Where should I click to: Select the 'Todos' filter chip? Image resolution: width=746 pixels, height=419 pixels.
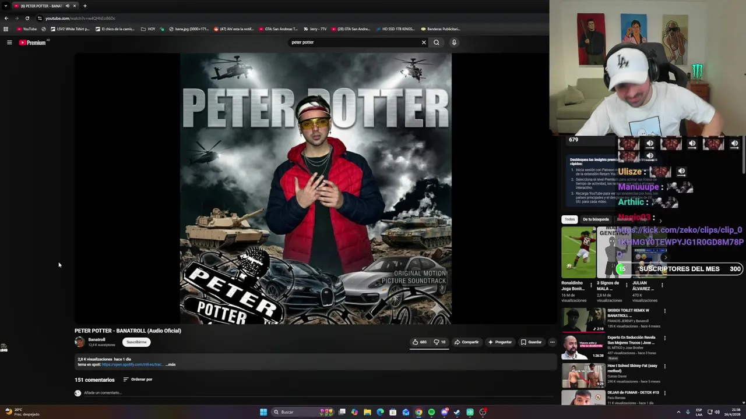pos(569,219)
